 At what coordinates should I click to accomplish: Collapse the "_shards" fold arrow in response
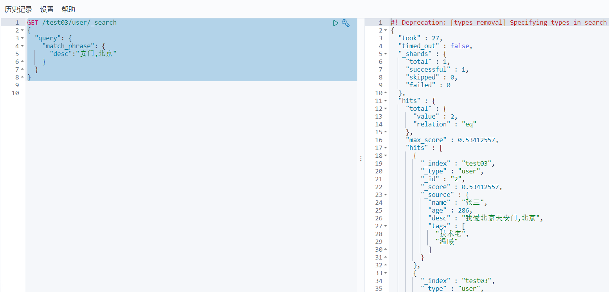click(x=386, y=54)
